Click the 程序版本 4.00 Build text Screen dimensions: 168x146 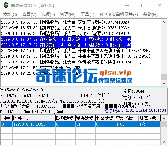135,110
